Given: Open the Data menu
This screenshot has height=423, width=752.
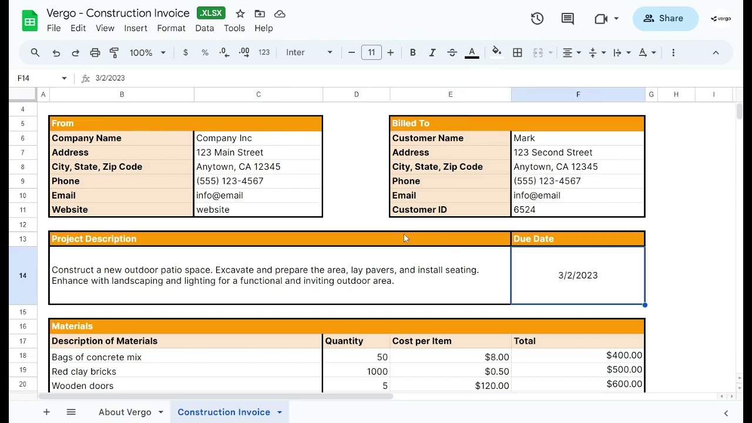Looking at the screenshot, I should [x=204, y=28].
